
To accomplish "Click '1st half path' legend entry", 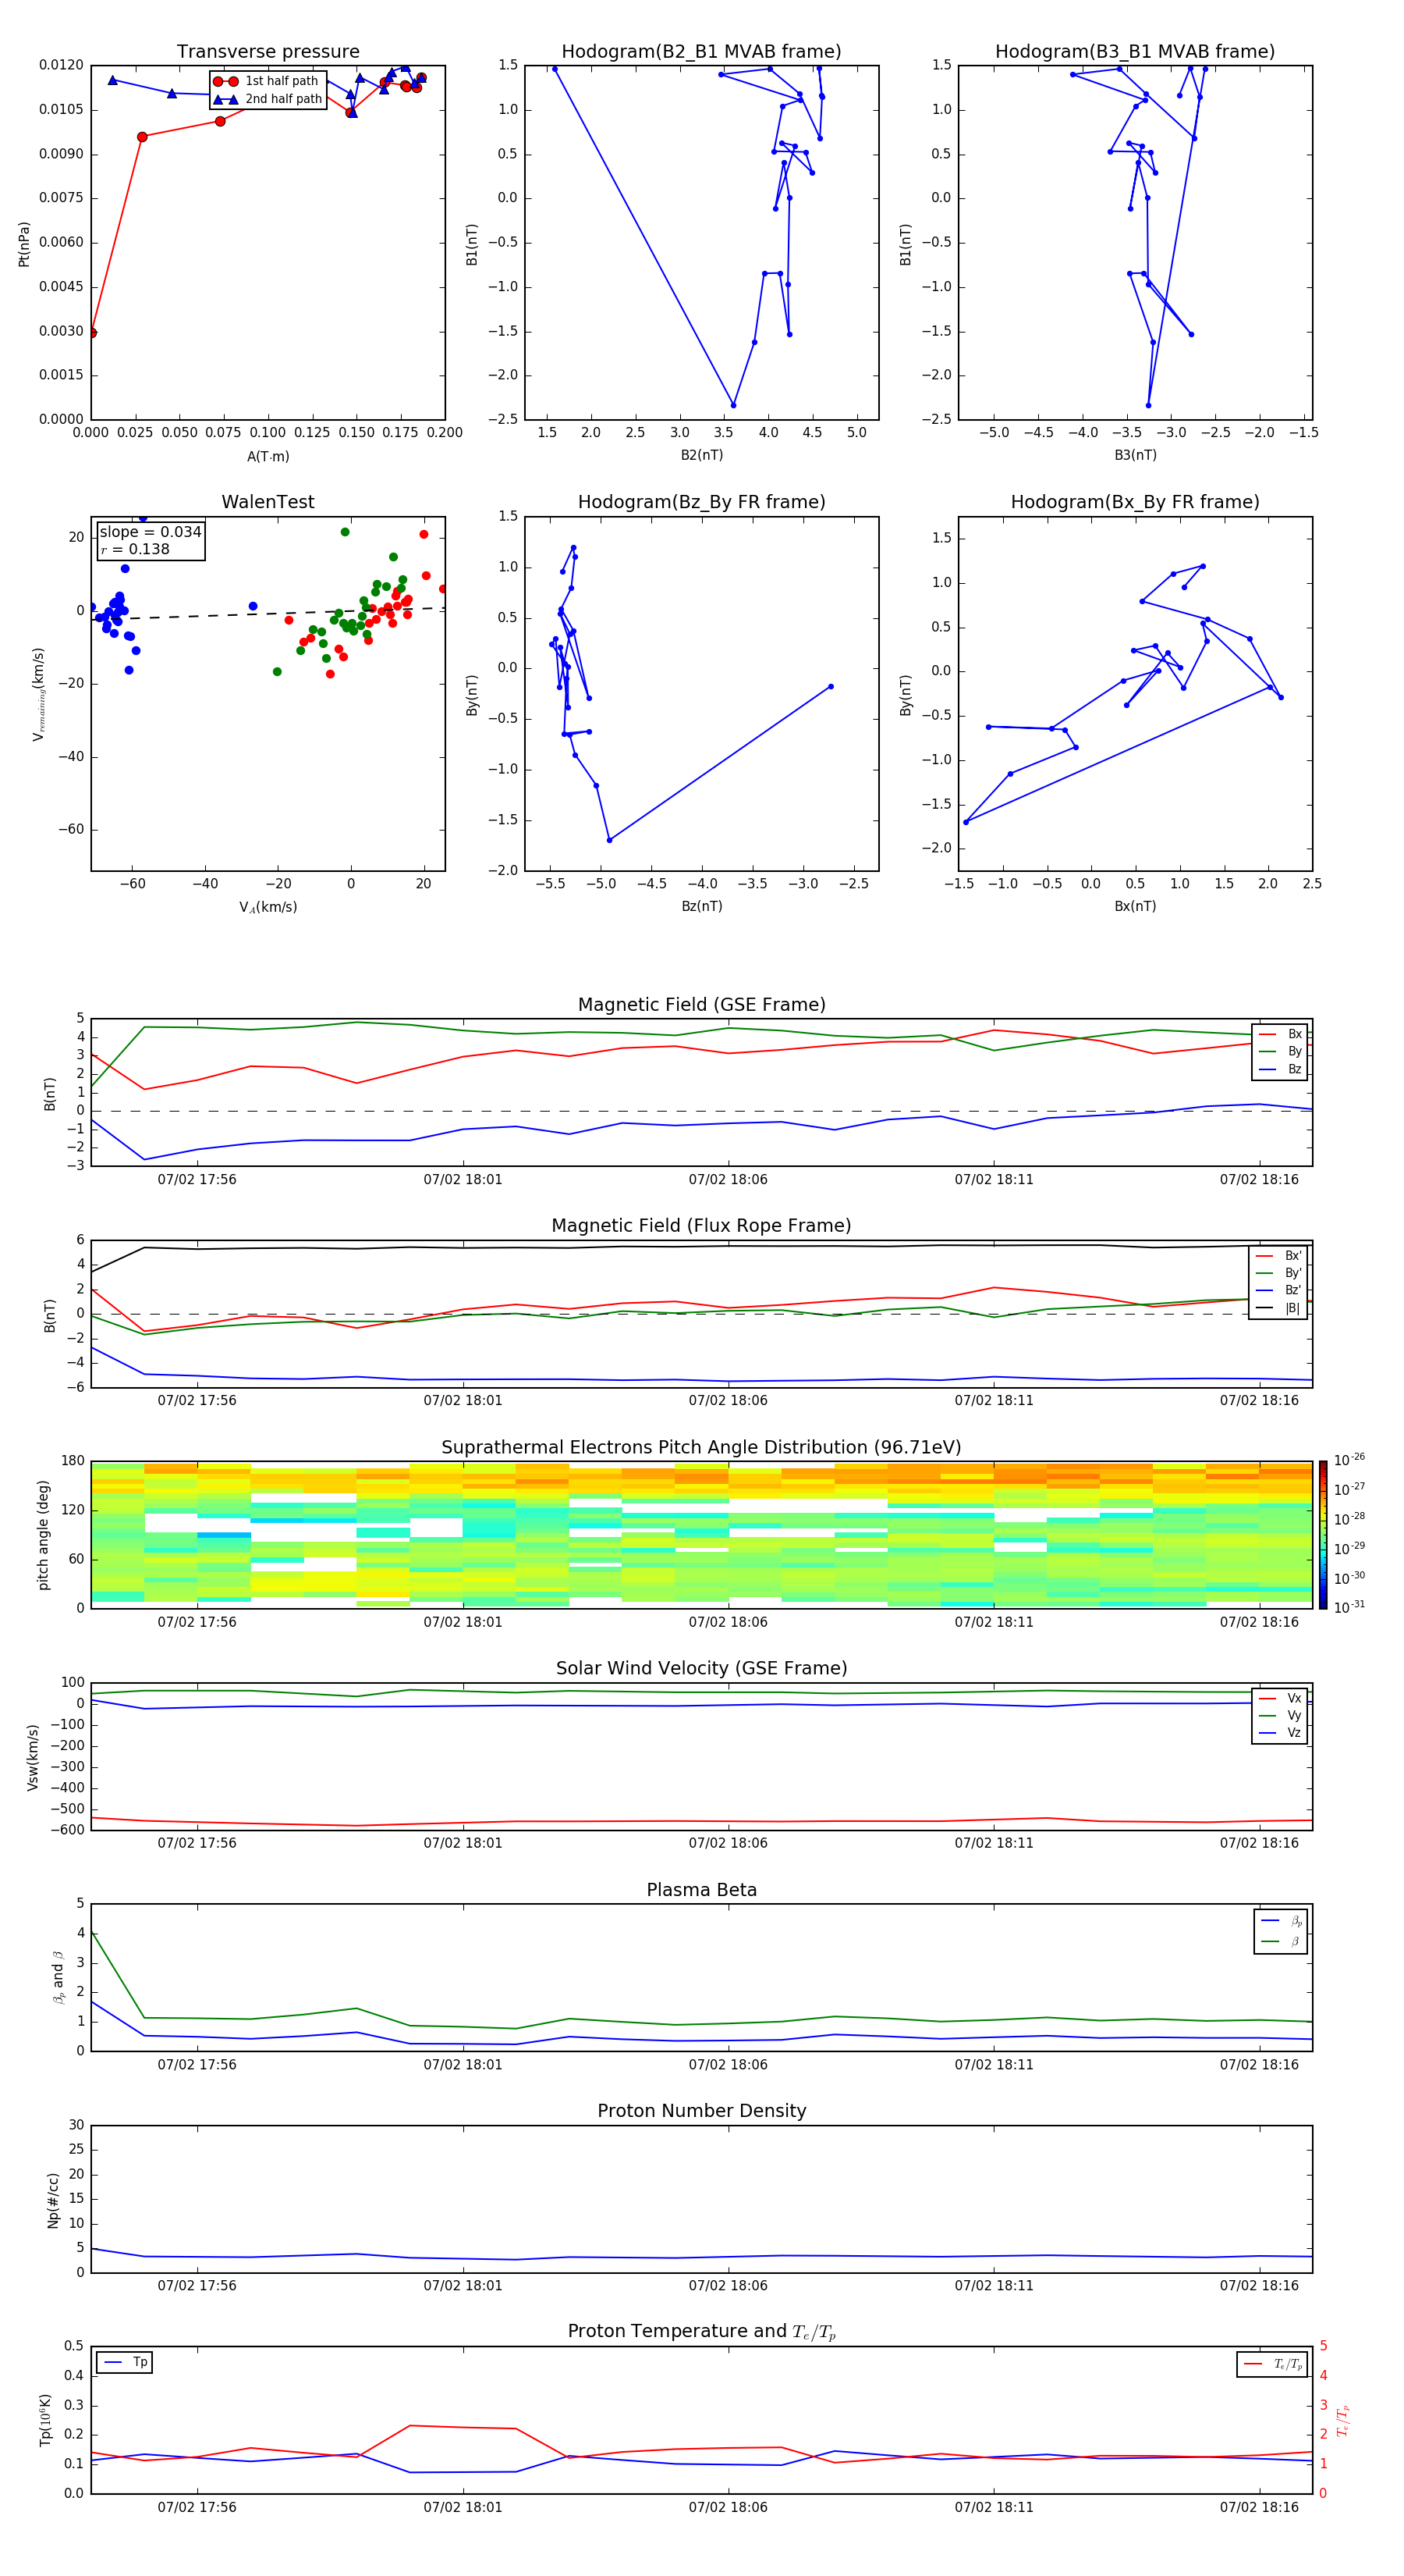I will coord(267,81).
